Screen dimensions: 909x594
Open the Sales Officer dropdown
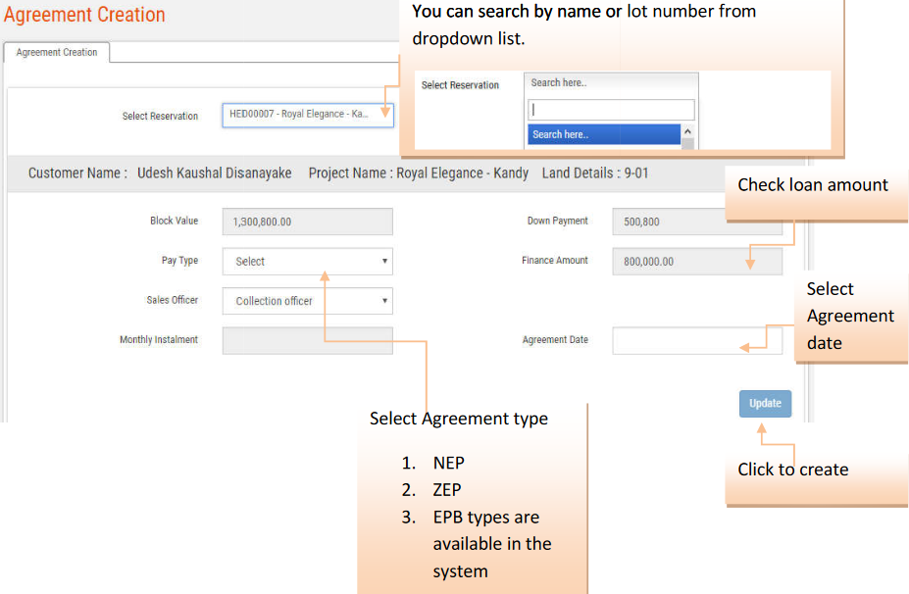click(307, 301)
